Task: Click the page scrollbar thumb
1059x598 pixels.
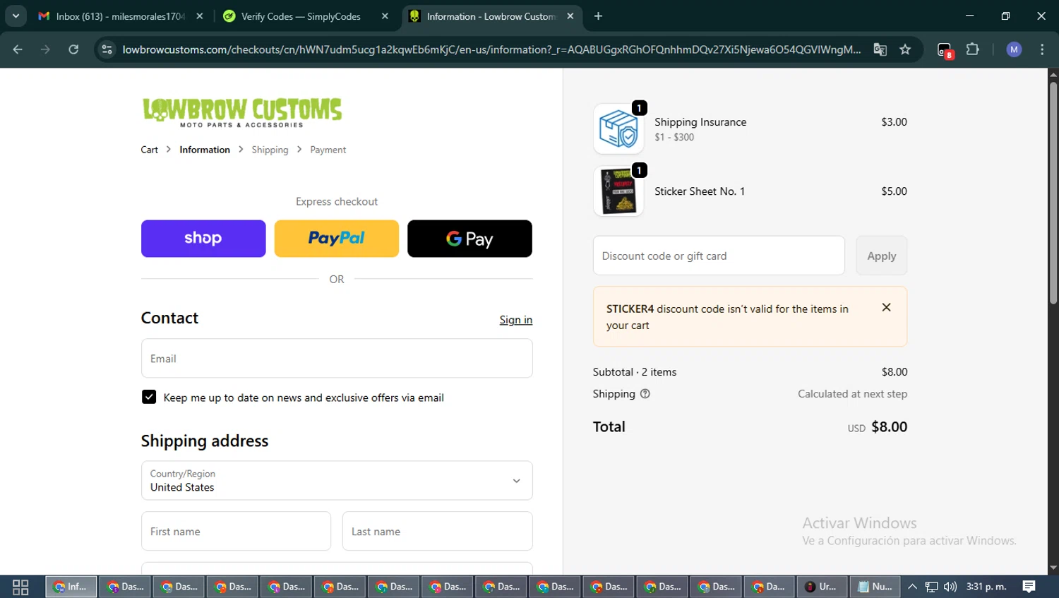Action: click(x=1053, y=193)
